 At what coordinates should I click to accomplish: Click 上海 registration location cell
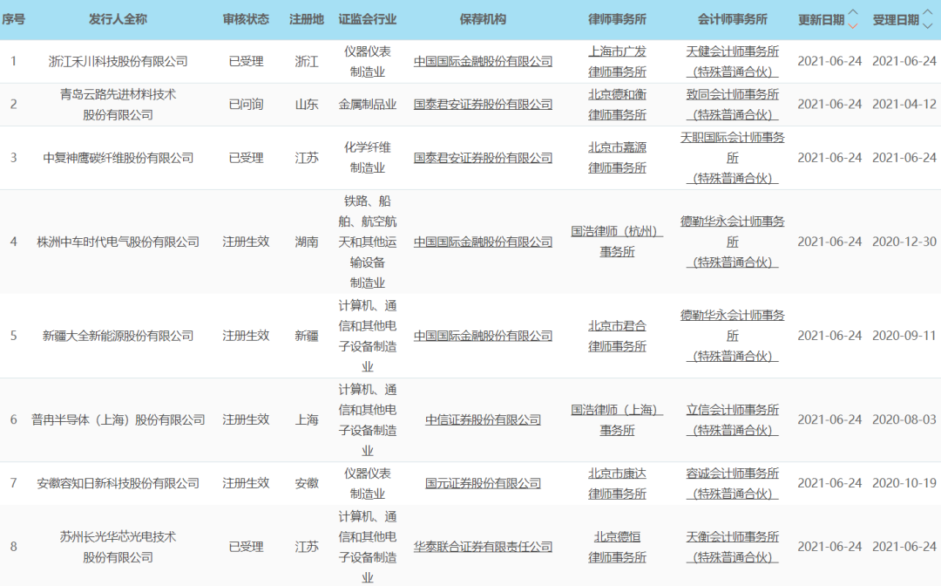(x=307, y=419)
